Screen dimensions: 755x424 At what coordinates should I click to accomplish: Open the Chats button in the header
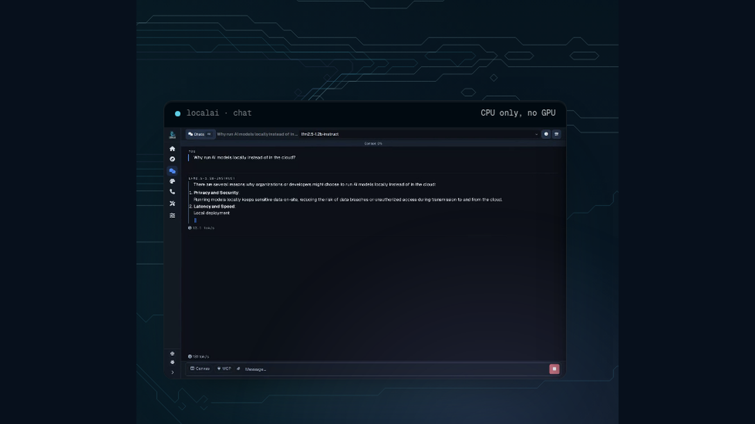[x=200, y=134]
